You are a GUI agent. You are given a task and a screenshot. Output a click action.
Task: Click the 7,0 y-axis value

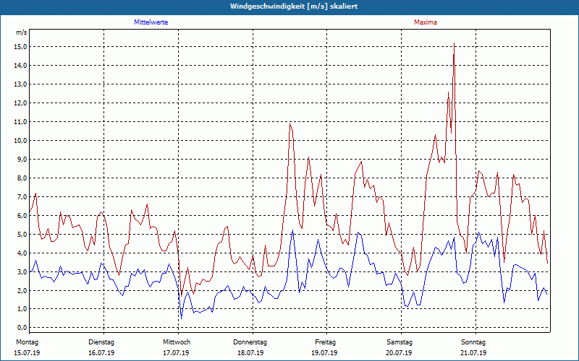(22, 197)
